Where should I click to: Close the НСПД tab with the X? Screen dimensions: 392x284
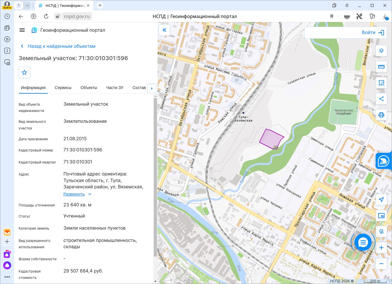88,5
